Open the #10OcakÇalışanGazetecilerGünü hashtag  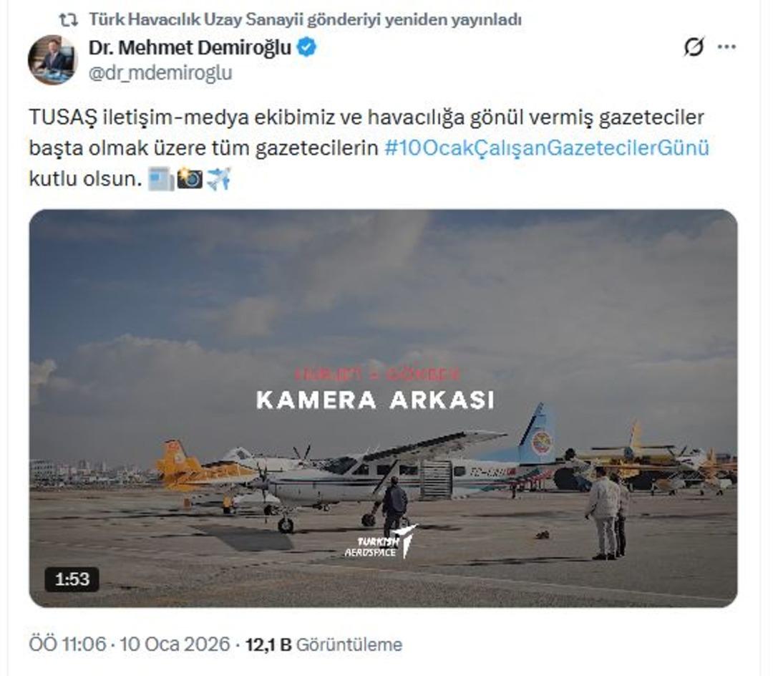[546, 148]
